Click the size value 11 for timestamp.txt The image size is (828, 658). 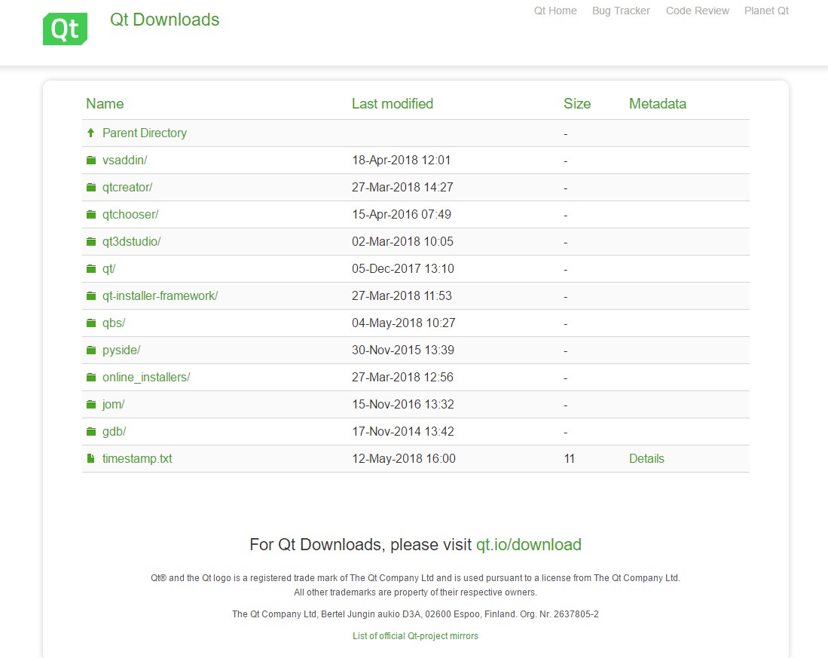(570, 458)
